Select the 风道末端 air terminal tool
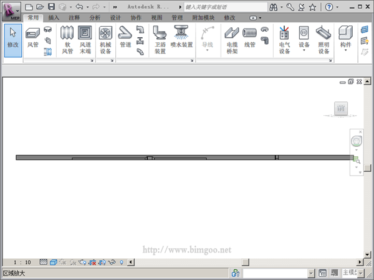This screenshot has width=374, height=280. coord(85,40)
